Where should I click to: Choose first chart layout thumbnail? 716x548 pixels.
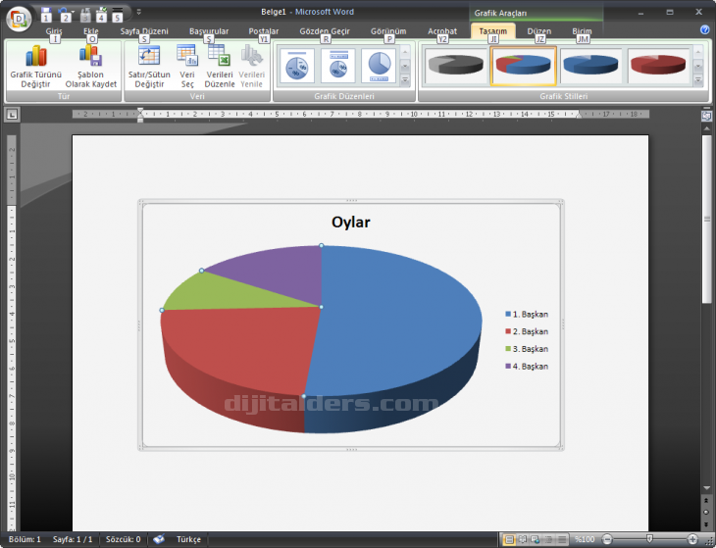(x=297, y=66)
